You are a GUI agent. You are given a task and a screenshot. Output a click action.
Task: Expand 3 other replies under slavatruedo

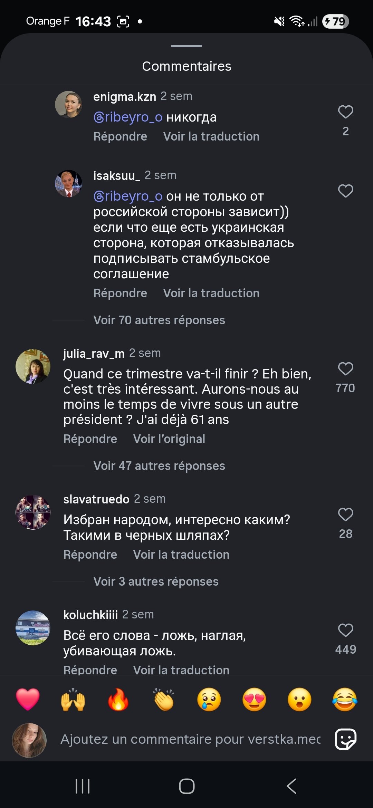pos(156,581)
